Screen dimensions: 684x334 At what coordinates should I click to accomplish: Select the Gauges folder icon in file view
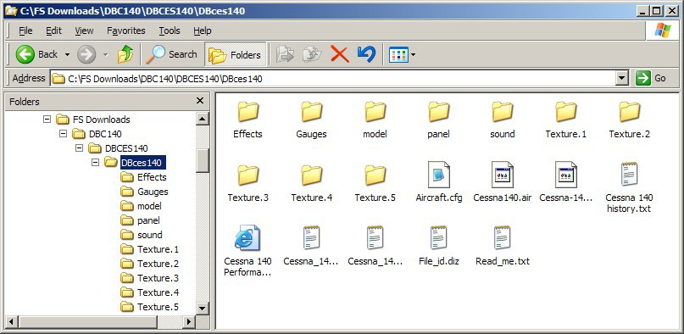311,112
